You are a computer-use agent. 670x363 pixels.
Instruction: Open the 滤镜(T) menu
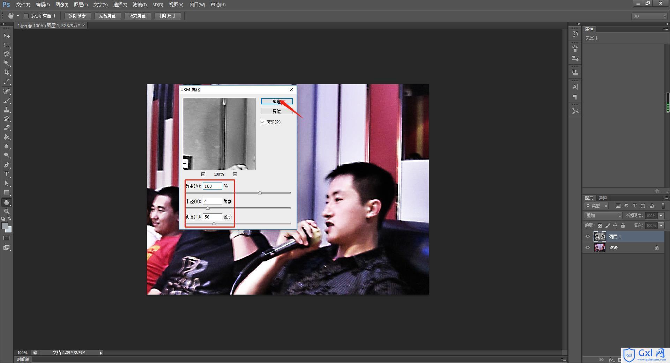click(x=140, y=5)
